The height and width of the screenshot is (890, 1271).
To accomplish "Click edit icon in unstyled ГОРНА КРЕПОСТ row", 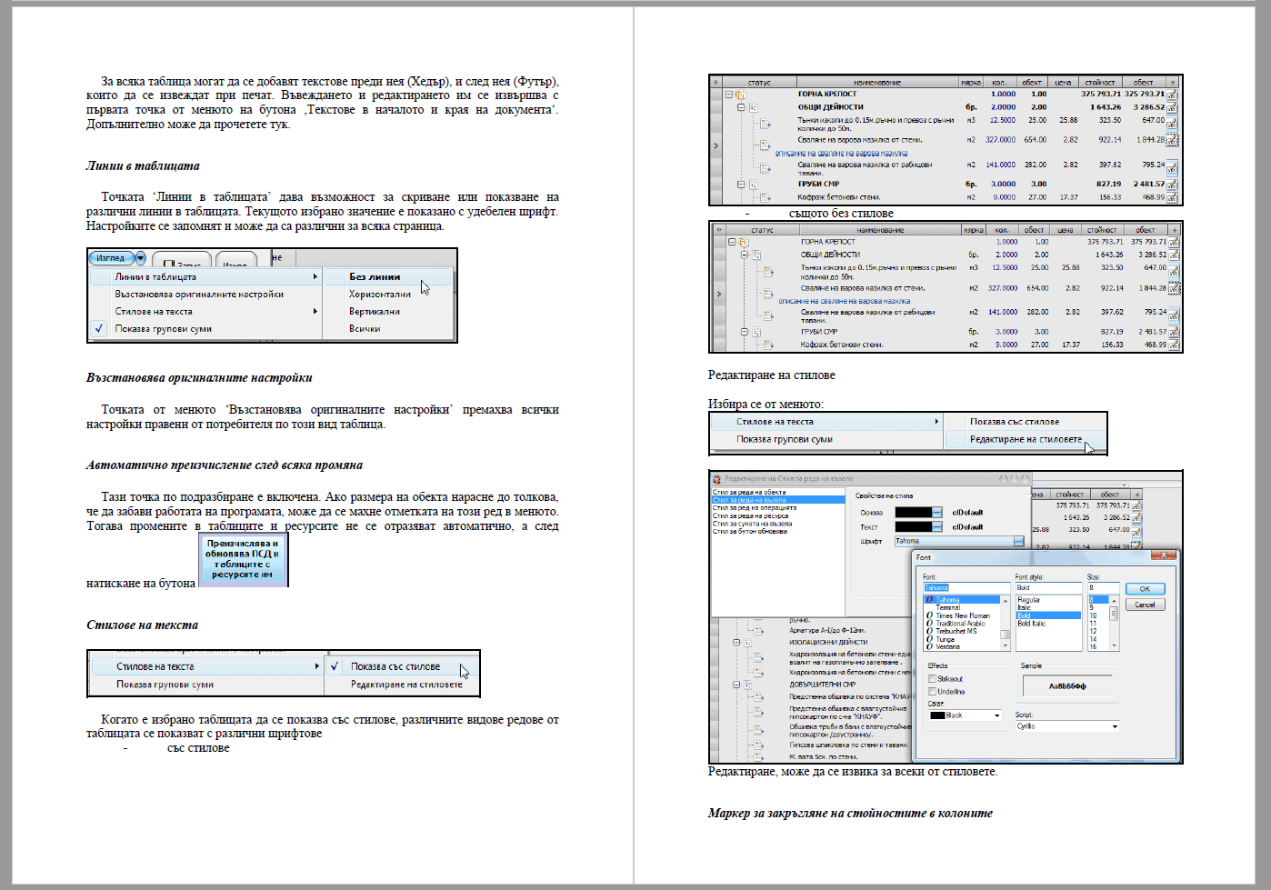I will [x=1175, y=243].
